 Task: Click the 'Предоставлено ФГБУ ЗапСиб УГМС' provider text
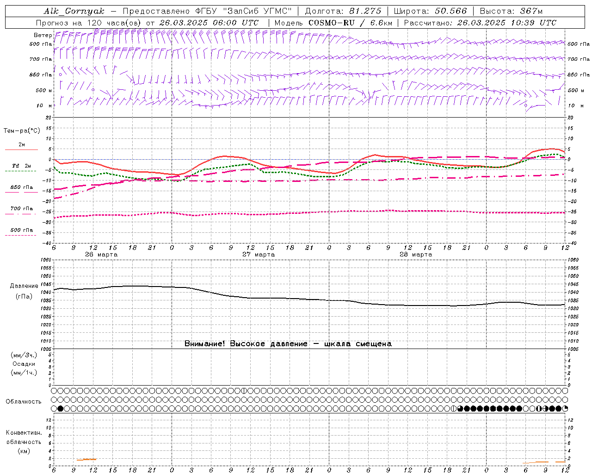click(x=207, y=11)
